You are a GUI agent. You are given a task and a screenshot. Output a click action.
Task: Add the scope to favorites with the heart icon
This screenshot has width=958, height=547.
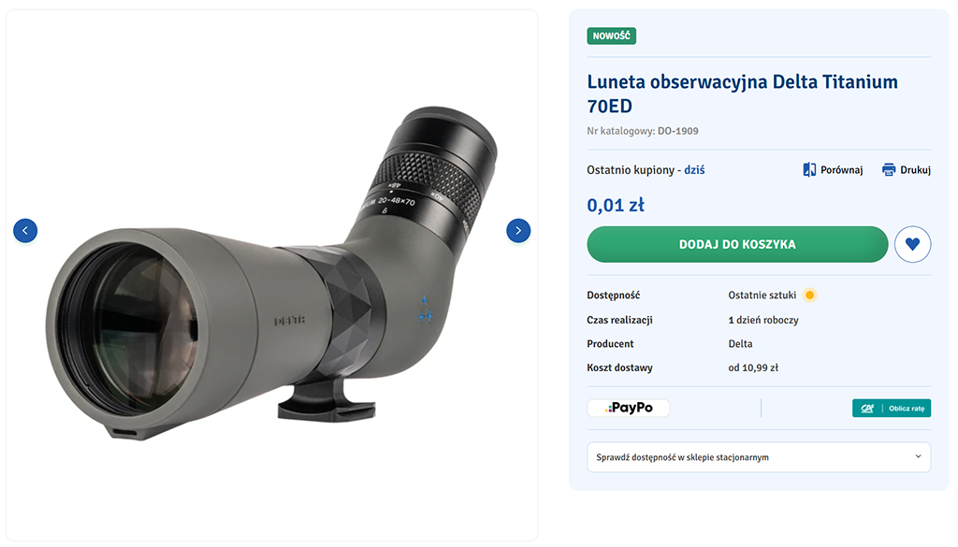click(913, 244)
